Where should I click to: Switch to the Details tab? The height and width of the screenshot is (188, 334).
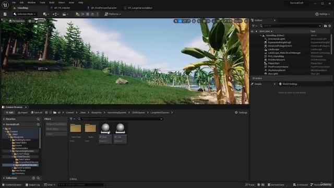click(258, 84)
